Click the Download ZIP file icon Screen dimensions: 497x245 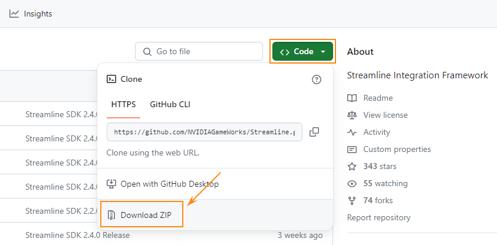[111, 216]
